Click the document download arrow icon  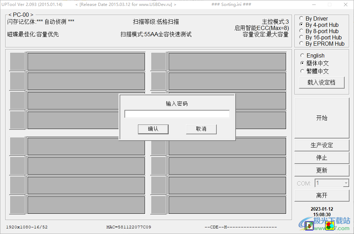tap(309, 226)
